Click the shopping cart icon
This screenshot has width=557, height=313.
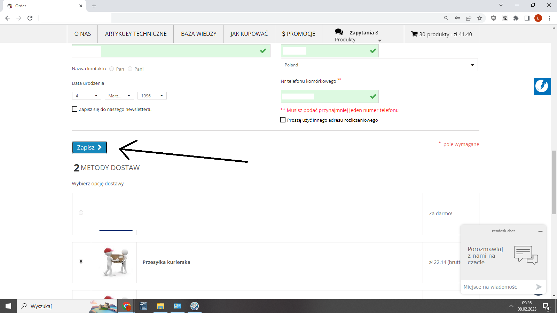[x=415, y=34]
